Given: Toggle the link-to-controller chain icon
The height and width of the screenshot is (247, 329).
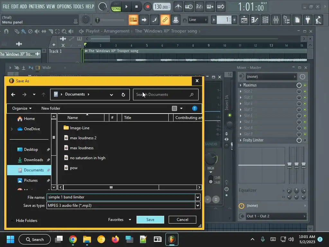Looking at the screenshot, I should (165, 20).
